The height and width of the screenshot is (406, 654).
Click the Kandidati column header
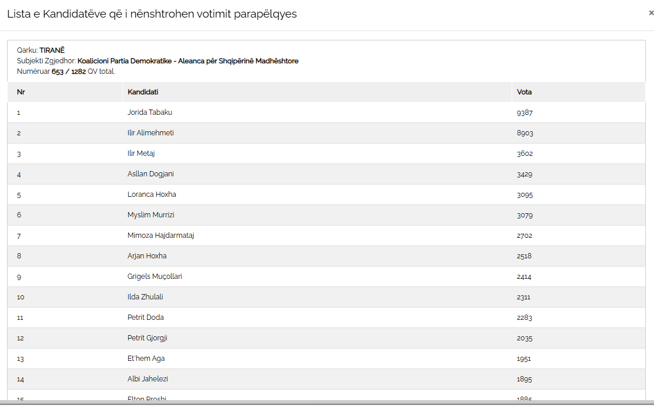[143, 92]
